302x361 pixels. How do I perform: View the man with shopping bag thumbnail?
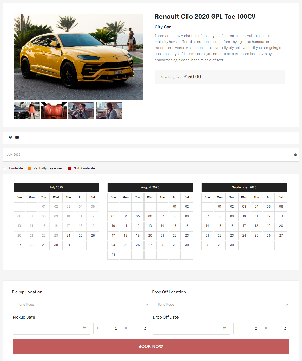click(x=27, y=111)
